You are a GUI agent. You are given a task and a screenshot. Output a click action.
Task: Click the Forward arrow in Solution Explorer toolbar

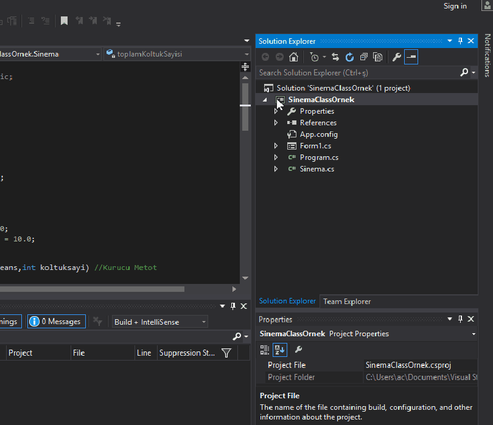[x=279, y=57]
